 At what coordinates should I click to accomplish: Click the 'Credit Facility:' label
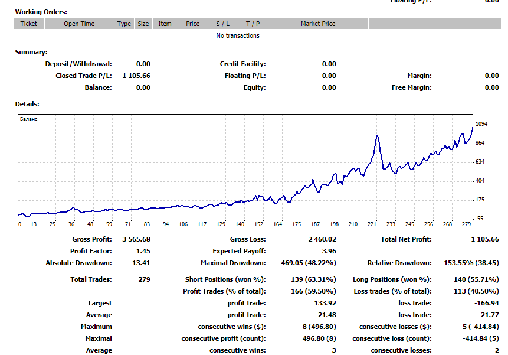coord(242,64)
